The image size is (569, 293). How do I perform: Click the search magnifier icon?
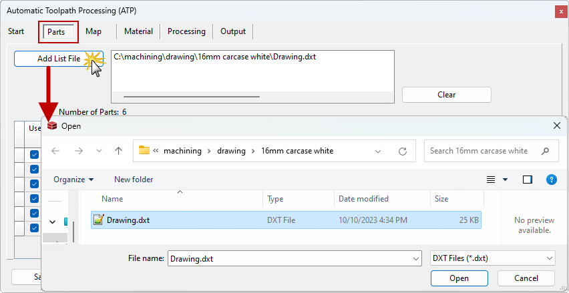(x=546, y=151)
